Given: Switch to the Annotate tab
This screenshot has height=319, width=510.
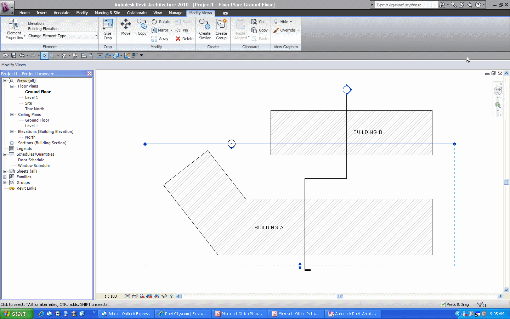Looking at the screenshot, I should (x=62, y=13).
